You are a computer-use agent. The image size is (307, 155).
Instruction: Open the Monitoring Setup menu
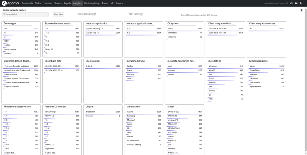(x=91, y=3)
